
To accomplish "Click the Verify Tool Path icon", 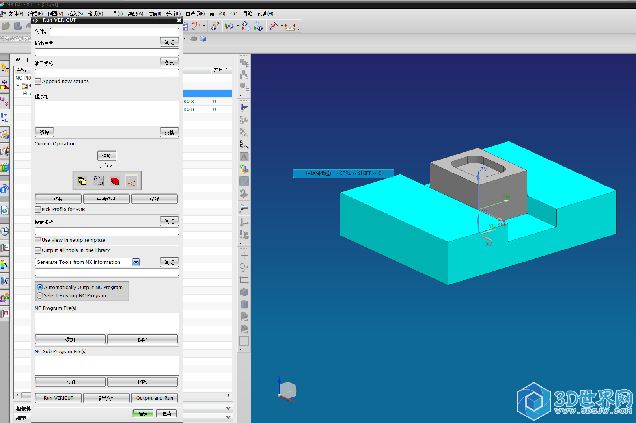I will [x=244, y=169].
